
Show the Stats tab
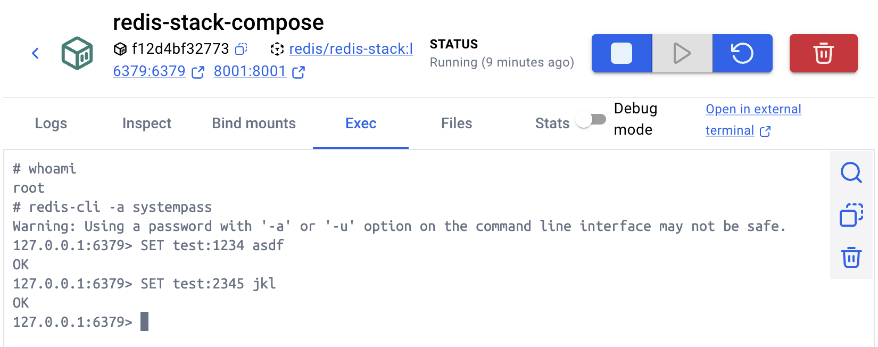click(x=552, y=123)
